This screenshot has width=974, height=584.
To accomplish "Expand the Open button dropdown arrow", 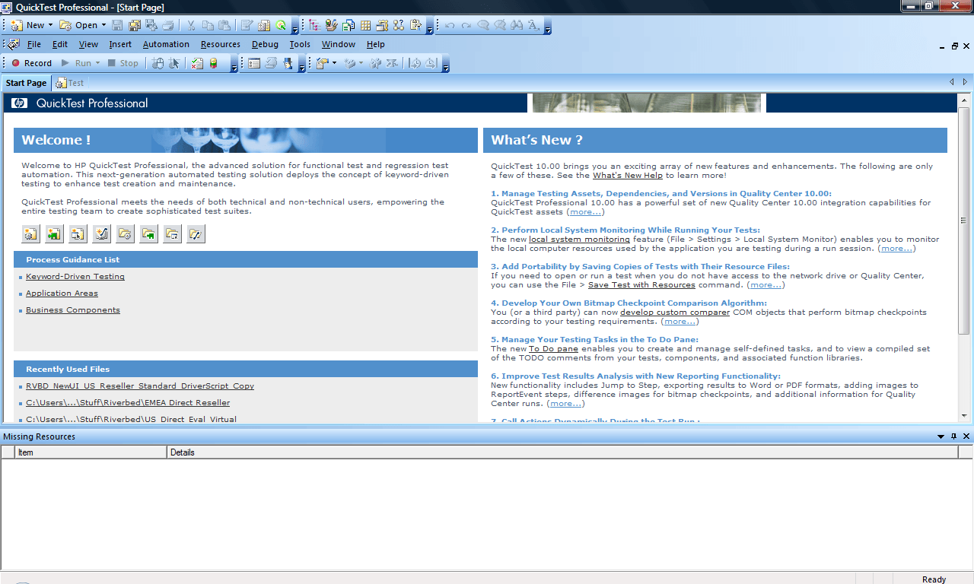I will [103, 25].
